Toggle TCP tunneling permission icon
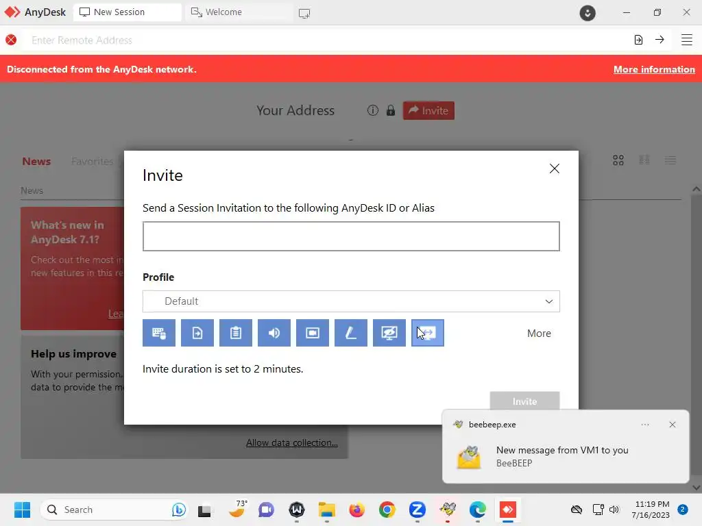The image size is (702, 526). (x=428, y=333)
